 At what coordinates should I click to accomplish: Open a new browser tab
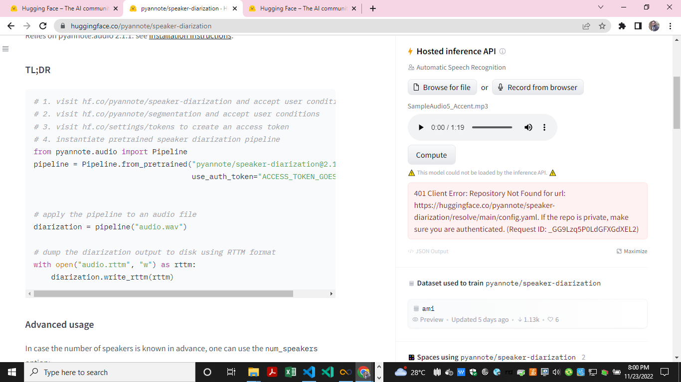373,8
